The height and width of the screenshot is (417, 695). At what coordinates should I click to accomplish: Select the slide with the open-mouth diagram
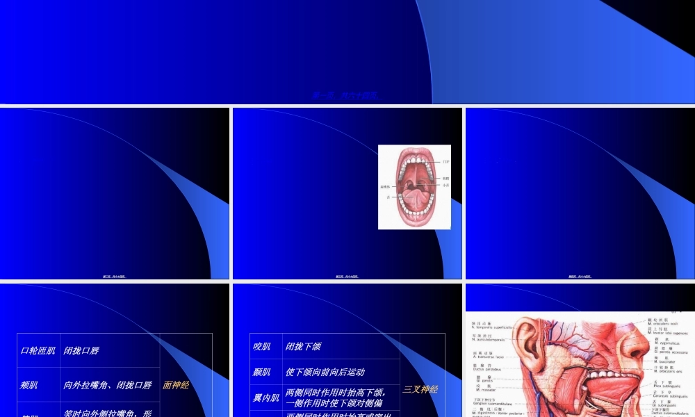pyautogui.click(x=347, y=193)
